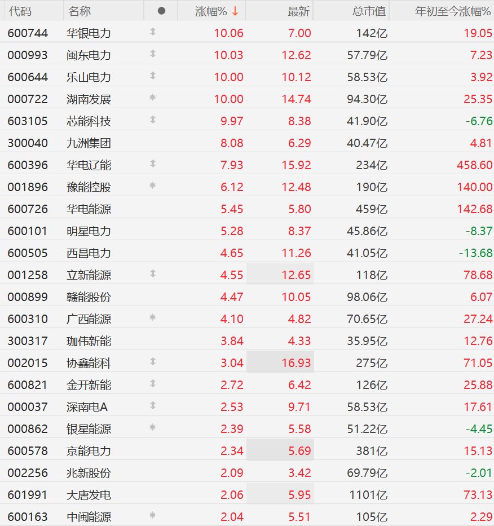Click the marker icon in 乐山电力 row
This screenshot has width=494, height=526.
point(153,76)
